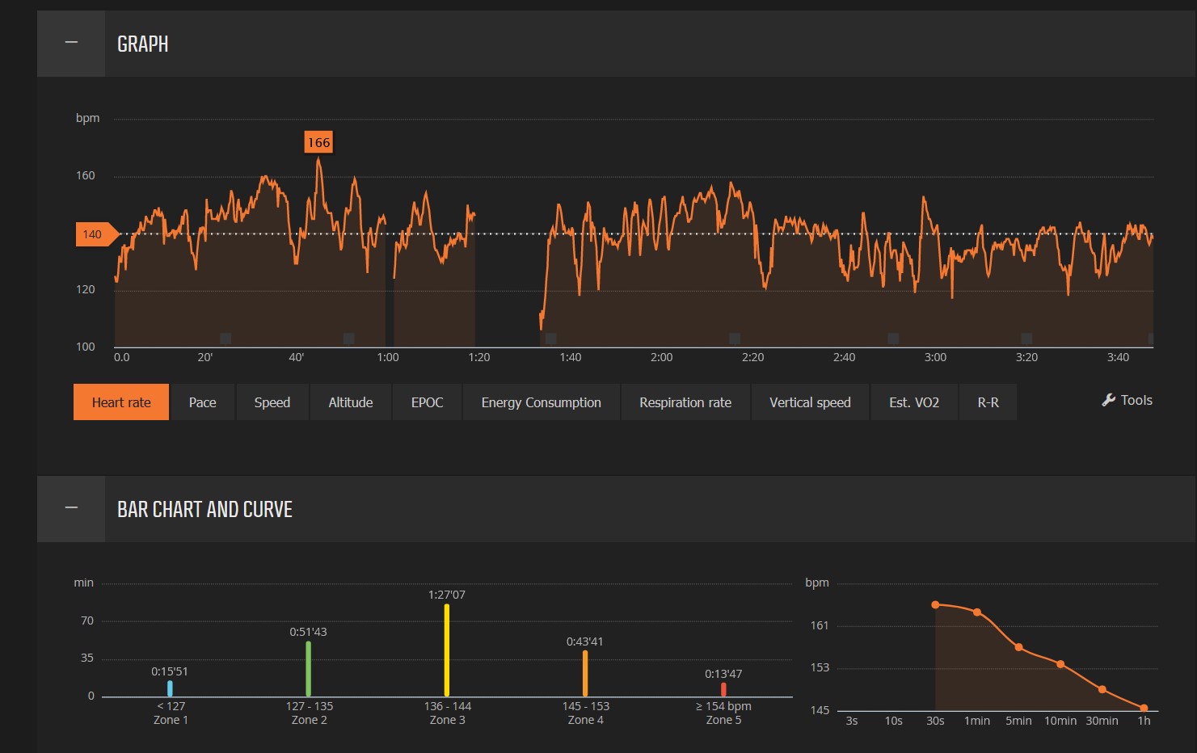The image size is (1197, 753).
Task: Switch to R-R graph
Action: 988,402
